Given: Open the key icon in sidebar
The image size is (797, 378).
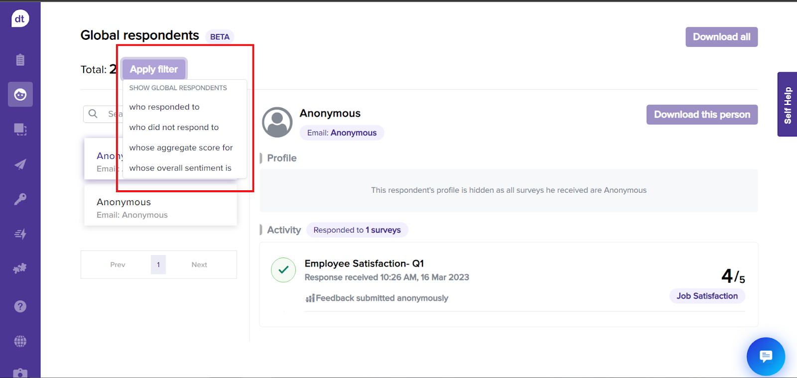Looking at the screenshot, I should (20, 199).
